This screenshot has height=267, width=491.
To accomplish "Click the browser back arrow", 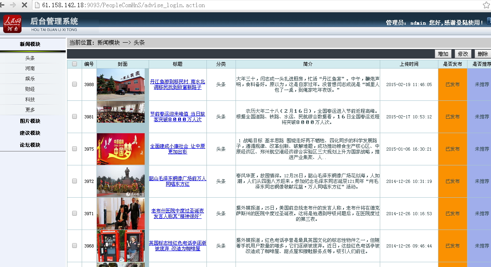I will [x=4, y=5].
